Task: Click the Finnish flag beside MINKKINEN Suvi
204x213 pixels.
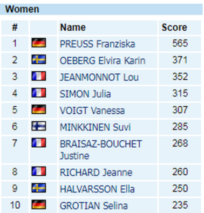Action: coord(39,126)
